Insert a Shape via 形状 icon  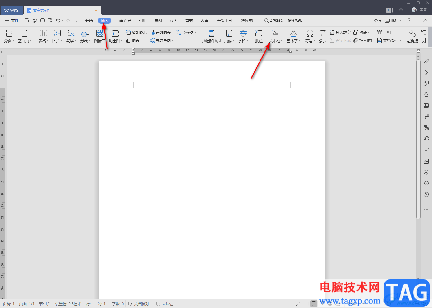(85, 36)
